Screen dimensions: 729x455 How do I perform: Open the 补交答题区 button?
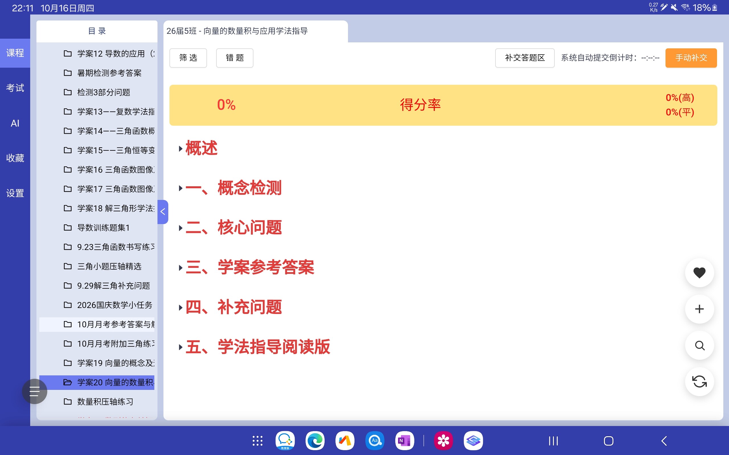tap(525, 58)
